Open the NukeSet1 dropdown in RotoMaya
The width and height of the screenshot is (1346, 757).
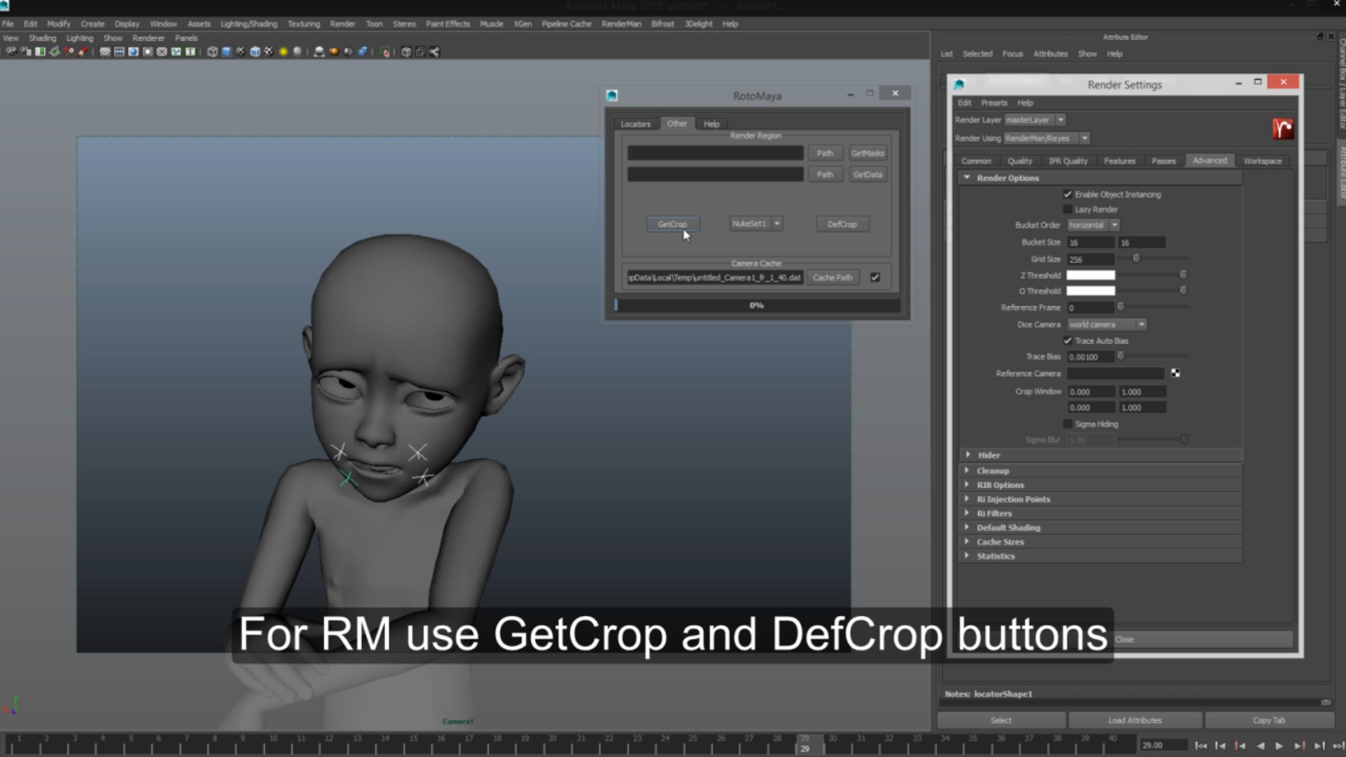(x=756, y=224)
